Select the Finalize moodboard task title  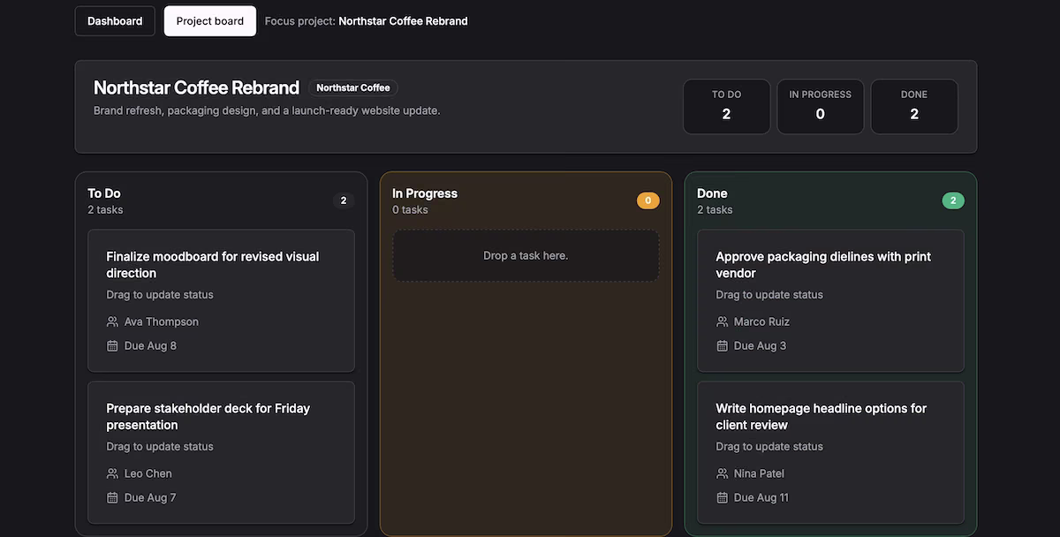213,265
